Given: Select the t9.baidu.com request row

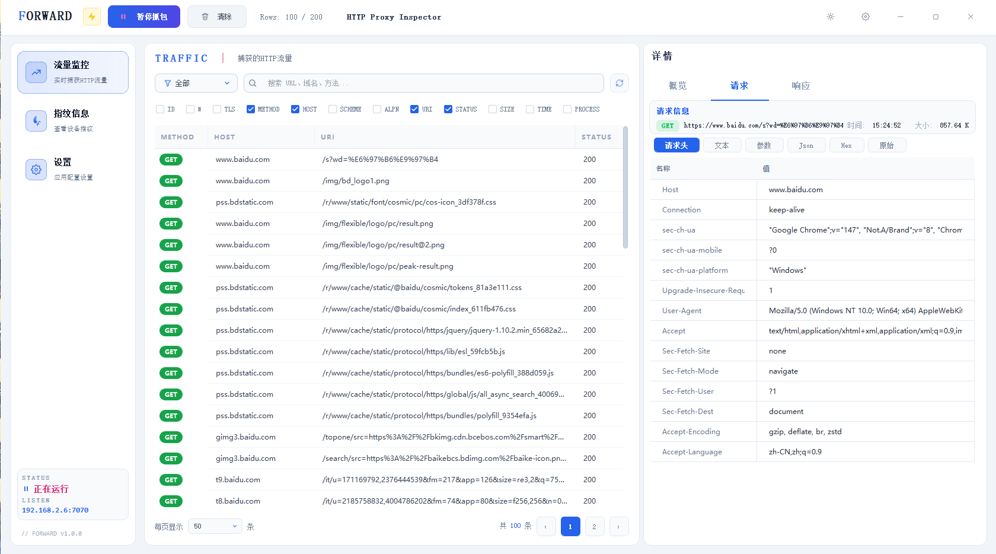Looking at the screenshot, I should point(389,480).
